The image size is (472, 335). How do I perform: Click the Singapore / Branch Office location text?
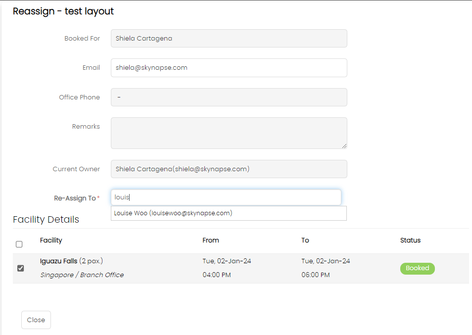(x=82, y=275)
